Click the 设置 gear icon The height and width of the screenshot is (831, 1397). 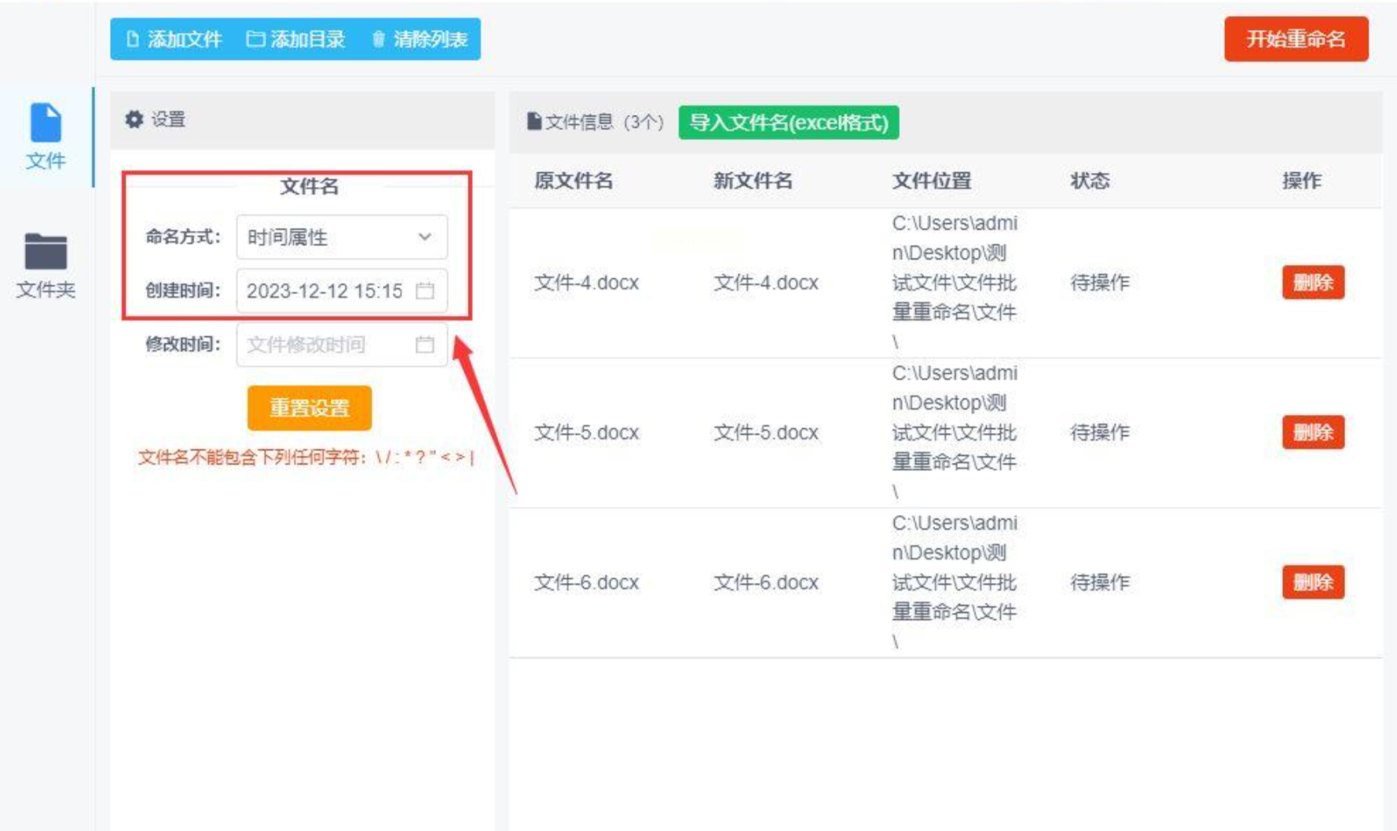pos(134,119)
